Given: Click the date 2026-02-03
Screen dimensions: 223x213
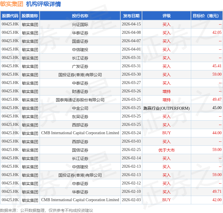Looking at the screenshot, I should coord(131,200).
